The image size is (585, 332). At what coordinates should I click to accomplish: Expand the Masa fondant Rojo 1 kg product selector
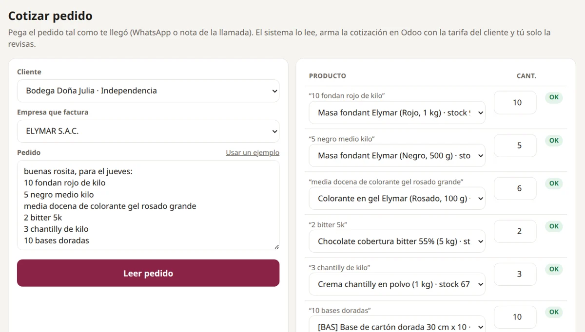pos(397,113)
